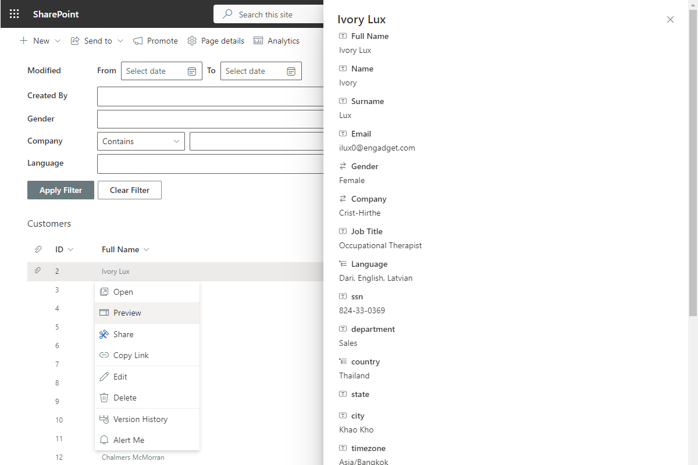This screenshot has height=465, width=698.
Task: Open Page details from toolbar
Action: [x=216, y=41]
